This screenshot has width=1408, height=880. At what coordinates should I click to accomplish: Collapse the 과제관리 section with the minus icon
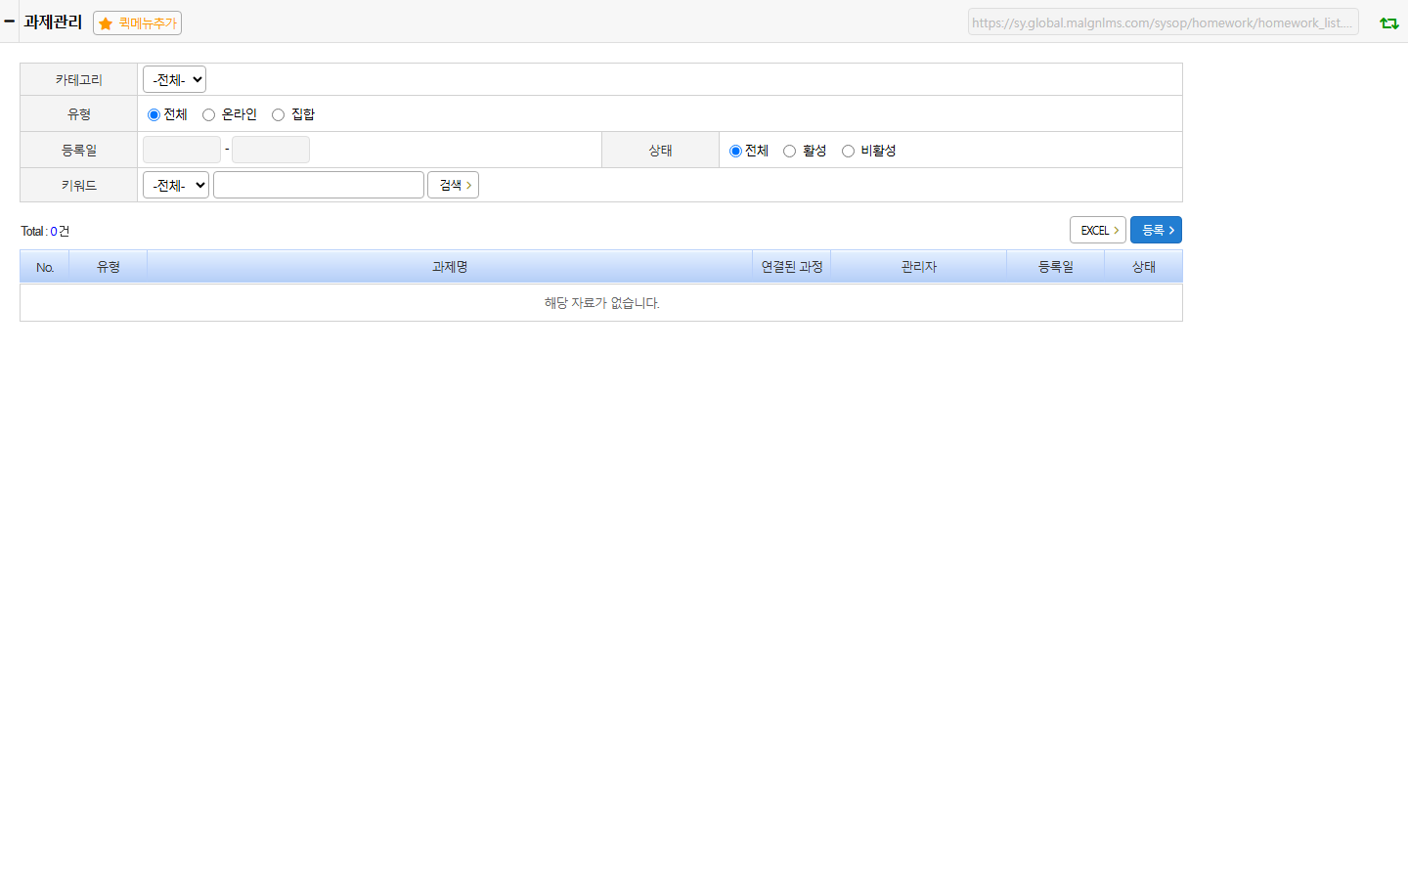(x=9, y=21)
